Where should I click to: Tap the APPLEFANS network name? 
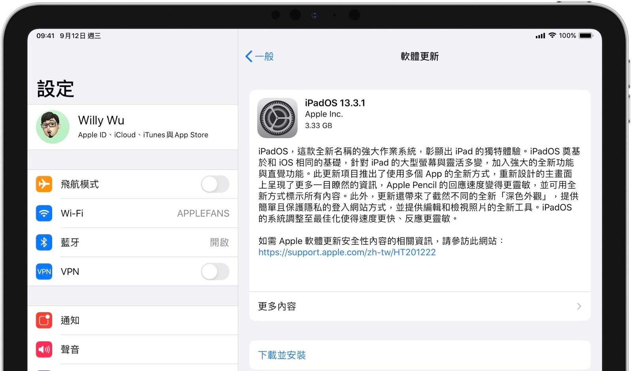pos(203,213)
